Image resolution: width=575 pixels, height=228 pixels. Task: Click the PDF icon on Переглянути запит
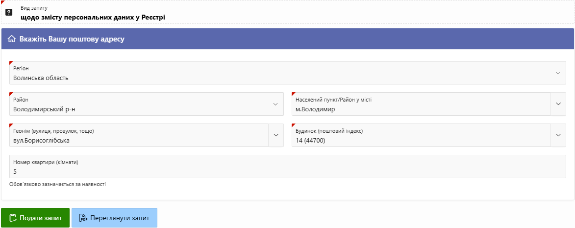pyautogui.click(x=83, y=218)
